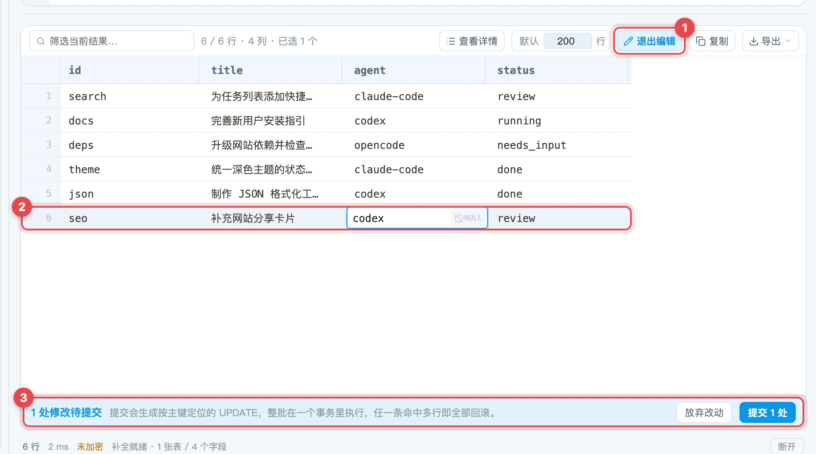Click the running status cell

coord(556,121)
